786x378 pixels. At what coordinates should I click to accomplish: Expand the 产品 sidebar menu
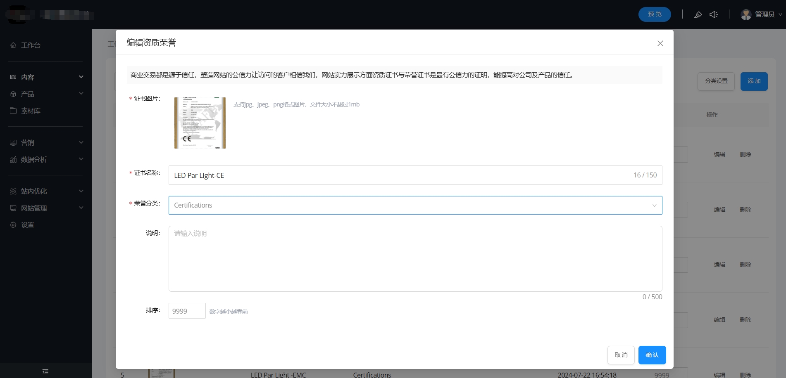[x=45, y=94]
